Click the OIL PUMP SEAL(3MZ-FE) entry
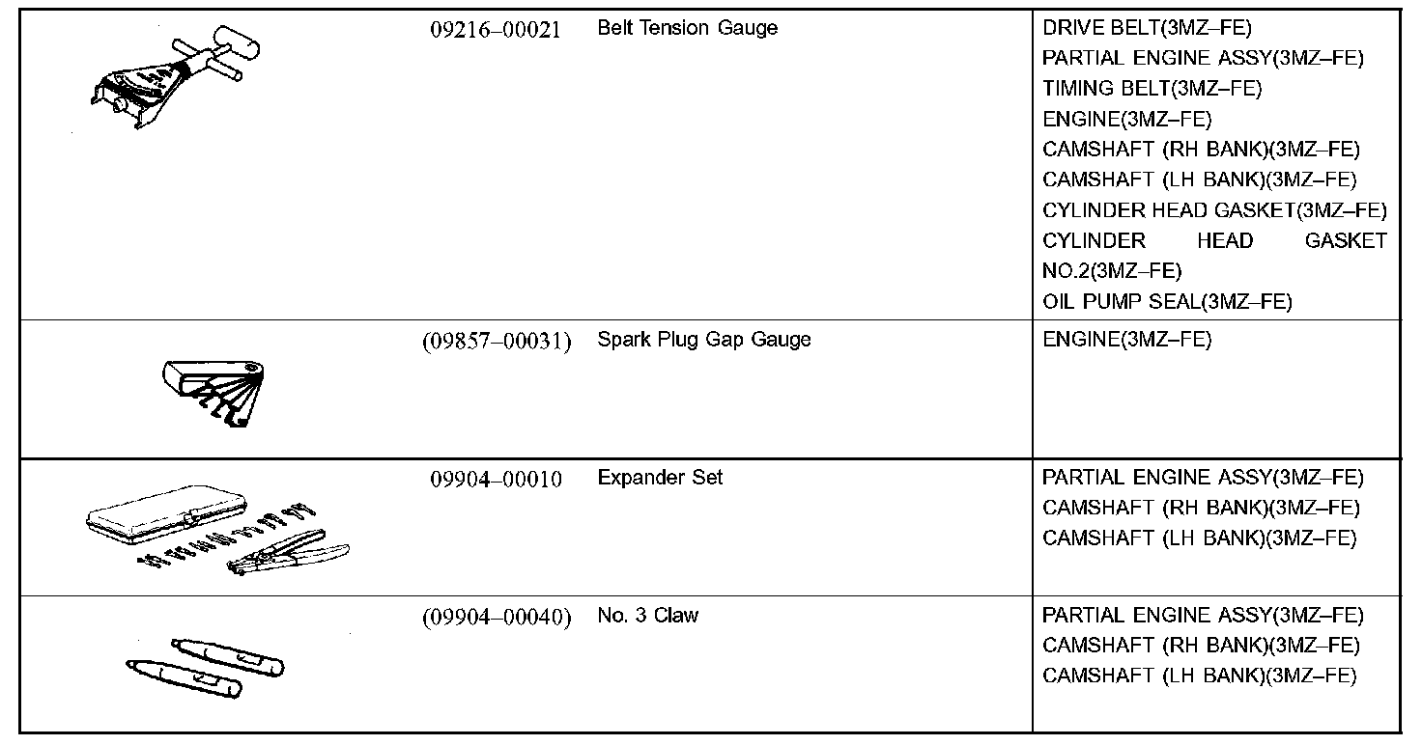The image size is (1422, 745). pos(1166,301)
